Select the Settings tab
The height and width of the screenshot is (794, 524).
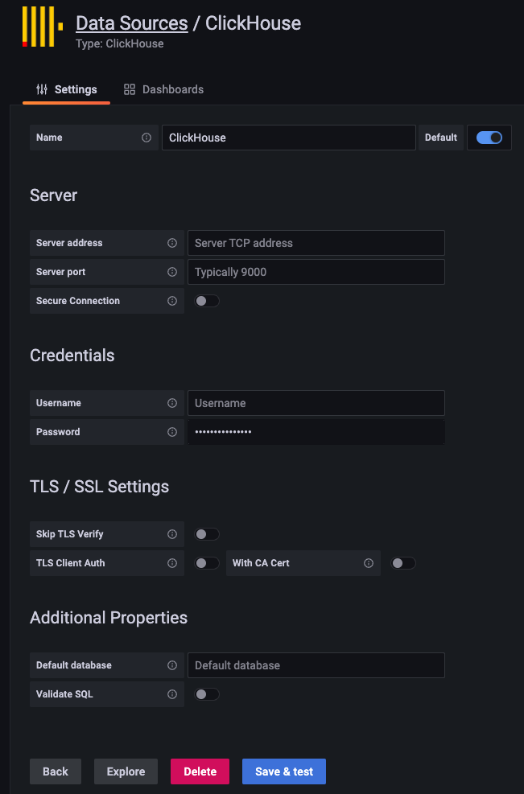coord(66,89)
